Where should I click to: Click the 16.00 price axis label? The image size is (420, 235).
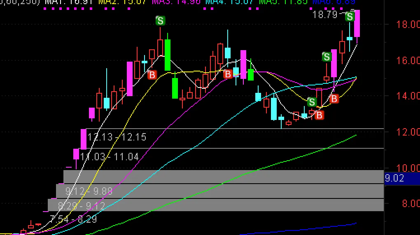tap(408, 60)
